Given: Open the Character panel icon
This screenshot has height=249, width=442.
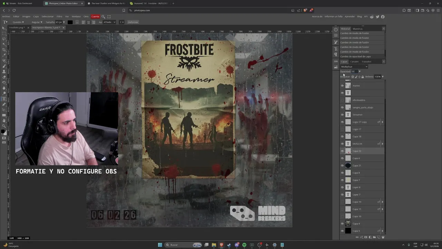Looking at the screenshot, I should (x=336, y=49).
